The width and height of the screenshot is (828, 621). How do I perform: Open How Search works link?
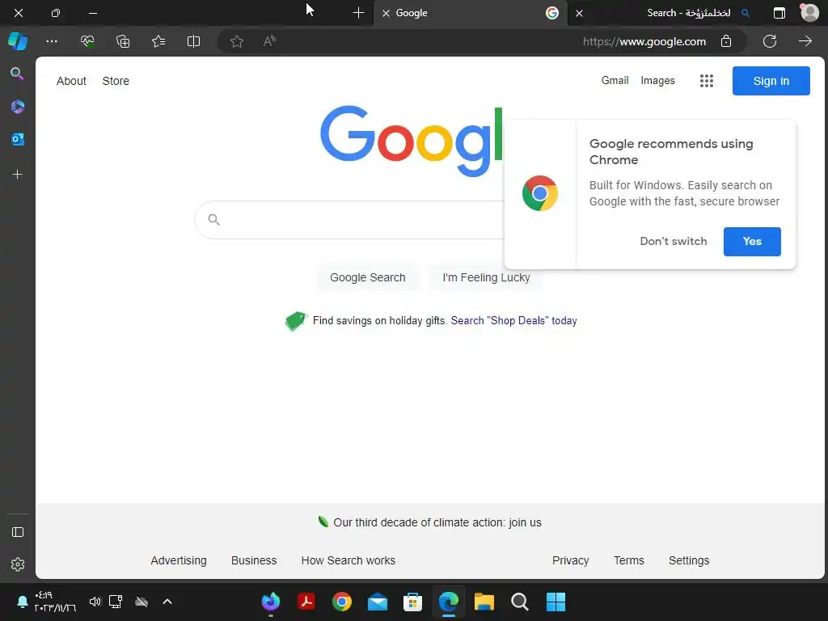pyautogui.click(x=348, y=560)
